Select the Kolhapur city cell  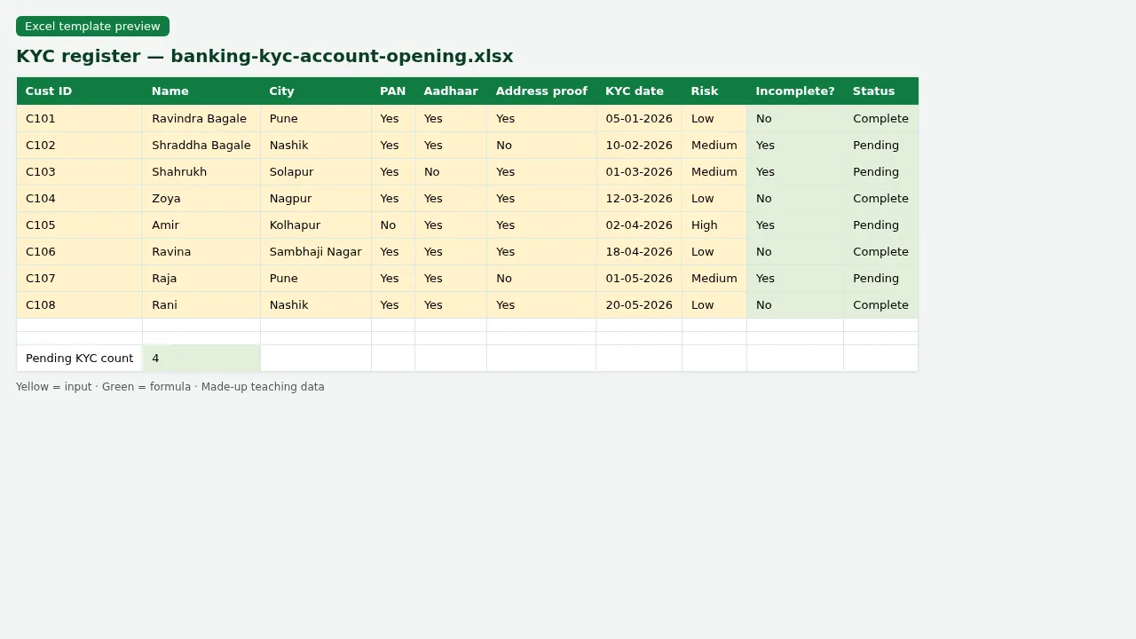click(316, 225)
